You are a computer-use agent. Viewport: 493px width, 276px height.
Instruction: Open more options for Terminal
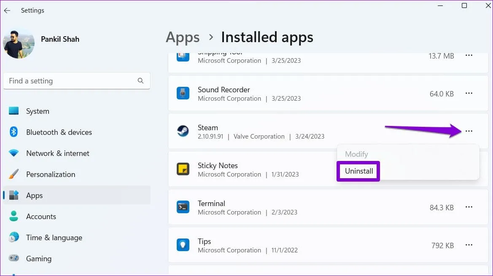(469, 207)
